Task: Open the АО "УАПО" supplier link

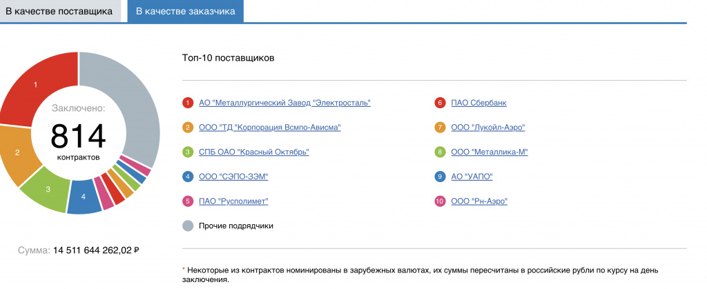Action: (472, 177)
